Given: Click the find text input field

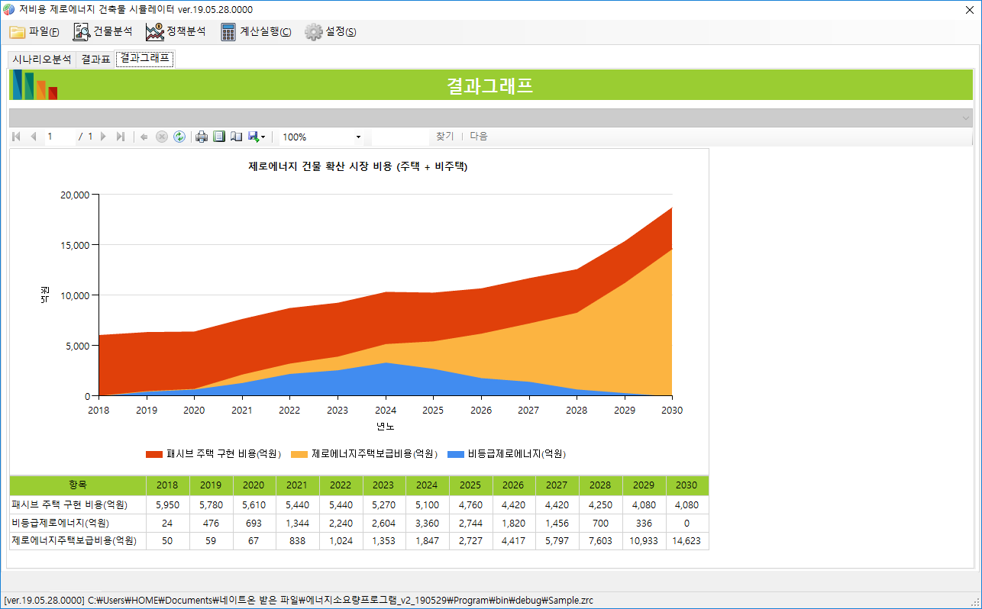Looking at the screenshot, I should point(400,137).
